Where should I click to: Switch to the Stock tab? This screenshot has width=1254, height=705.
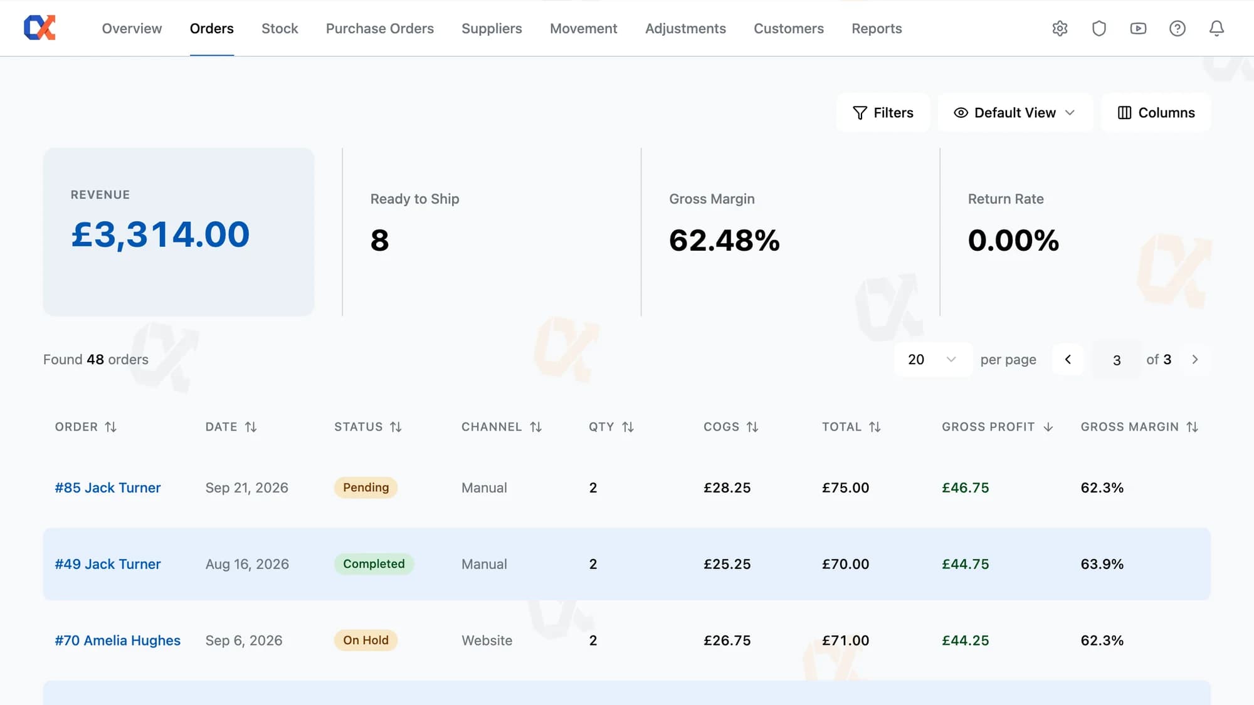(x=280, y=28)
